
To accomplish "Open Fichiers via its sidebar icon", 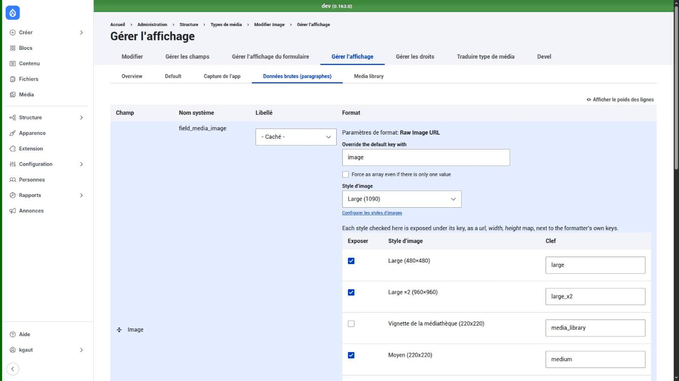I will (13, 79).
